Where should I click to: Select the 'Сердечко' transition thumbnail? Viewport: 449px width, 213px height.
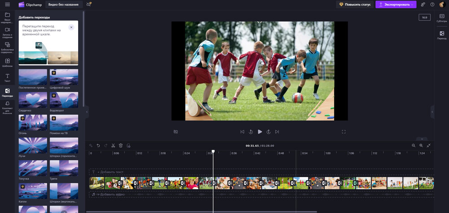[33, 100]
